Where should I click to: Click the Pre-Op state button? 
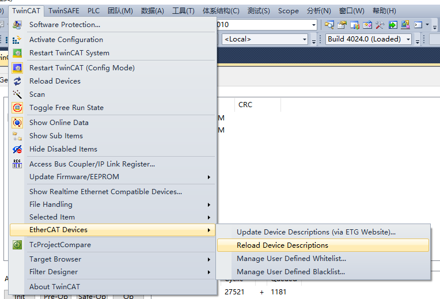coord(55,297)
